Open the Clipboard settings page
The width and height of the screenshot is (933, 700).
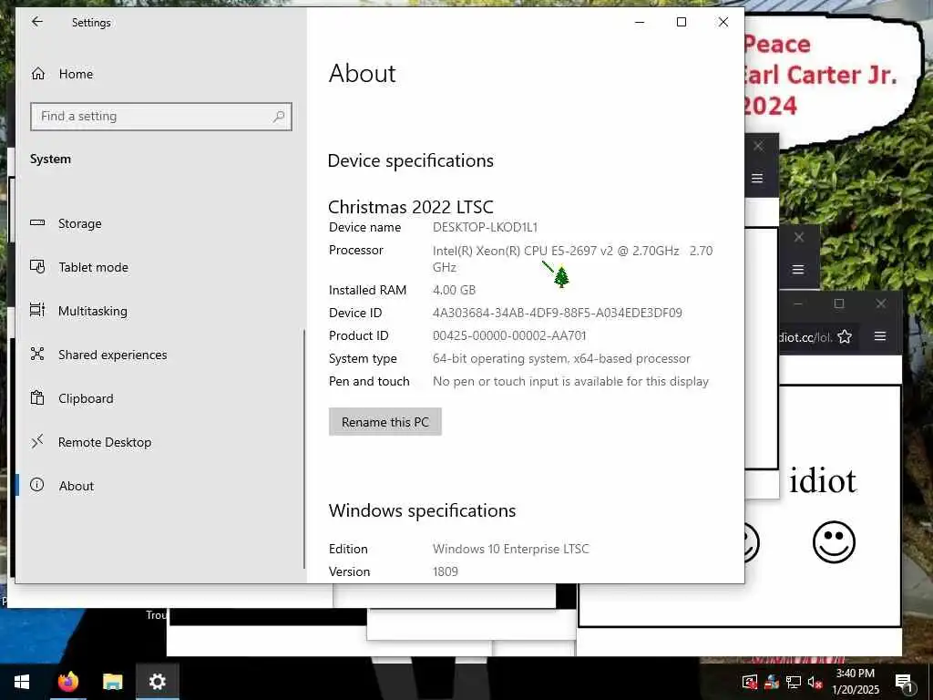160,398
